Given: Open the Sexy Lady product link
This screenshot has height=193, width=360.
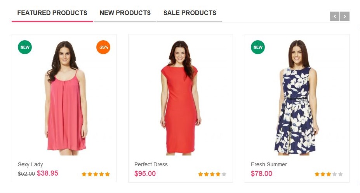Looking at the screenshot, I should pyautogui.click(x=30, y=164).
